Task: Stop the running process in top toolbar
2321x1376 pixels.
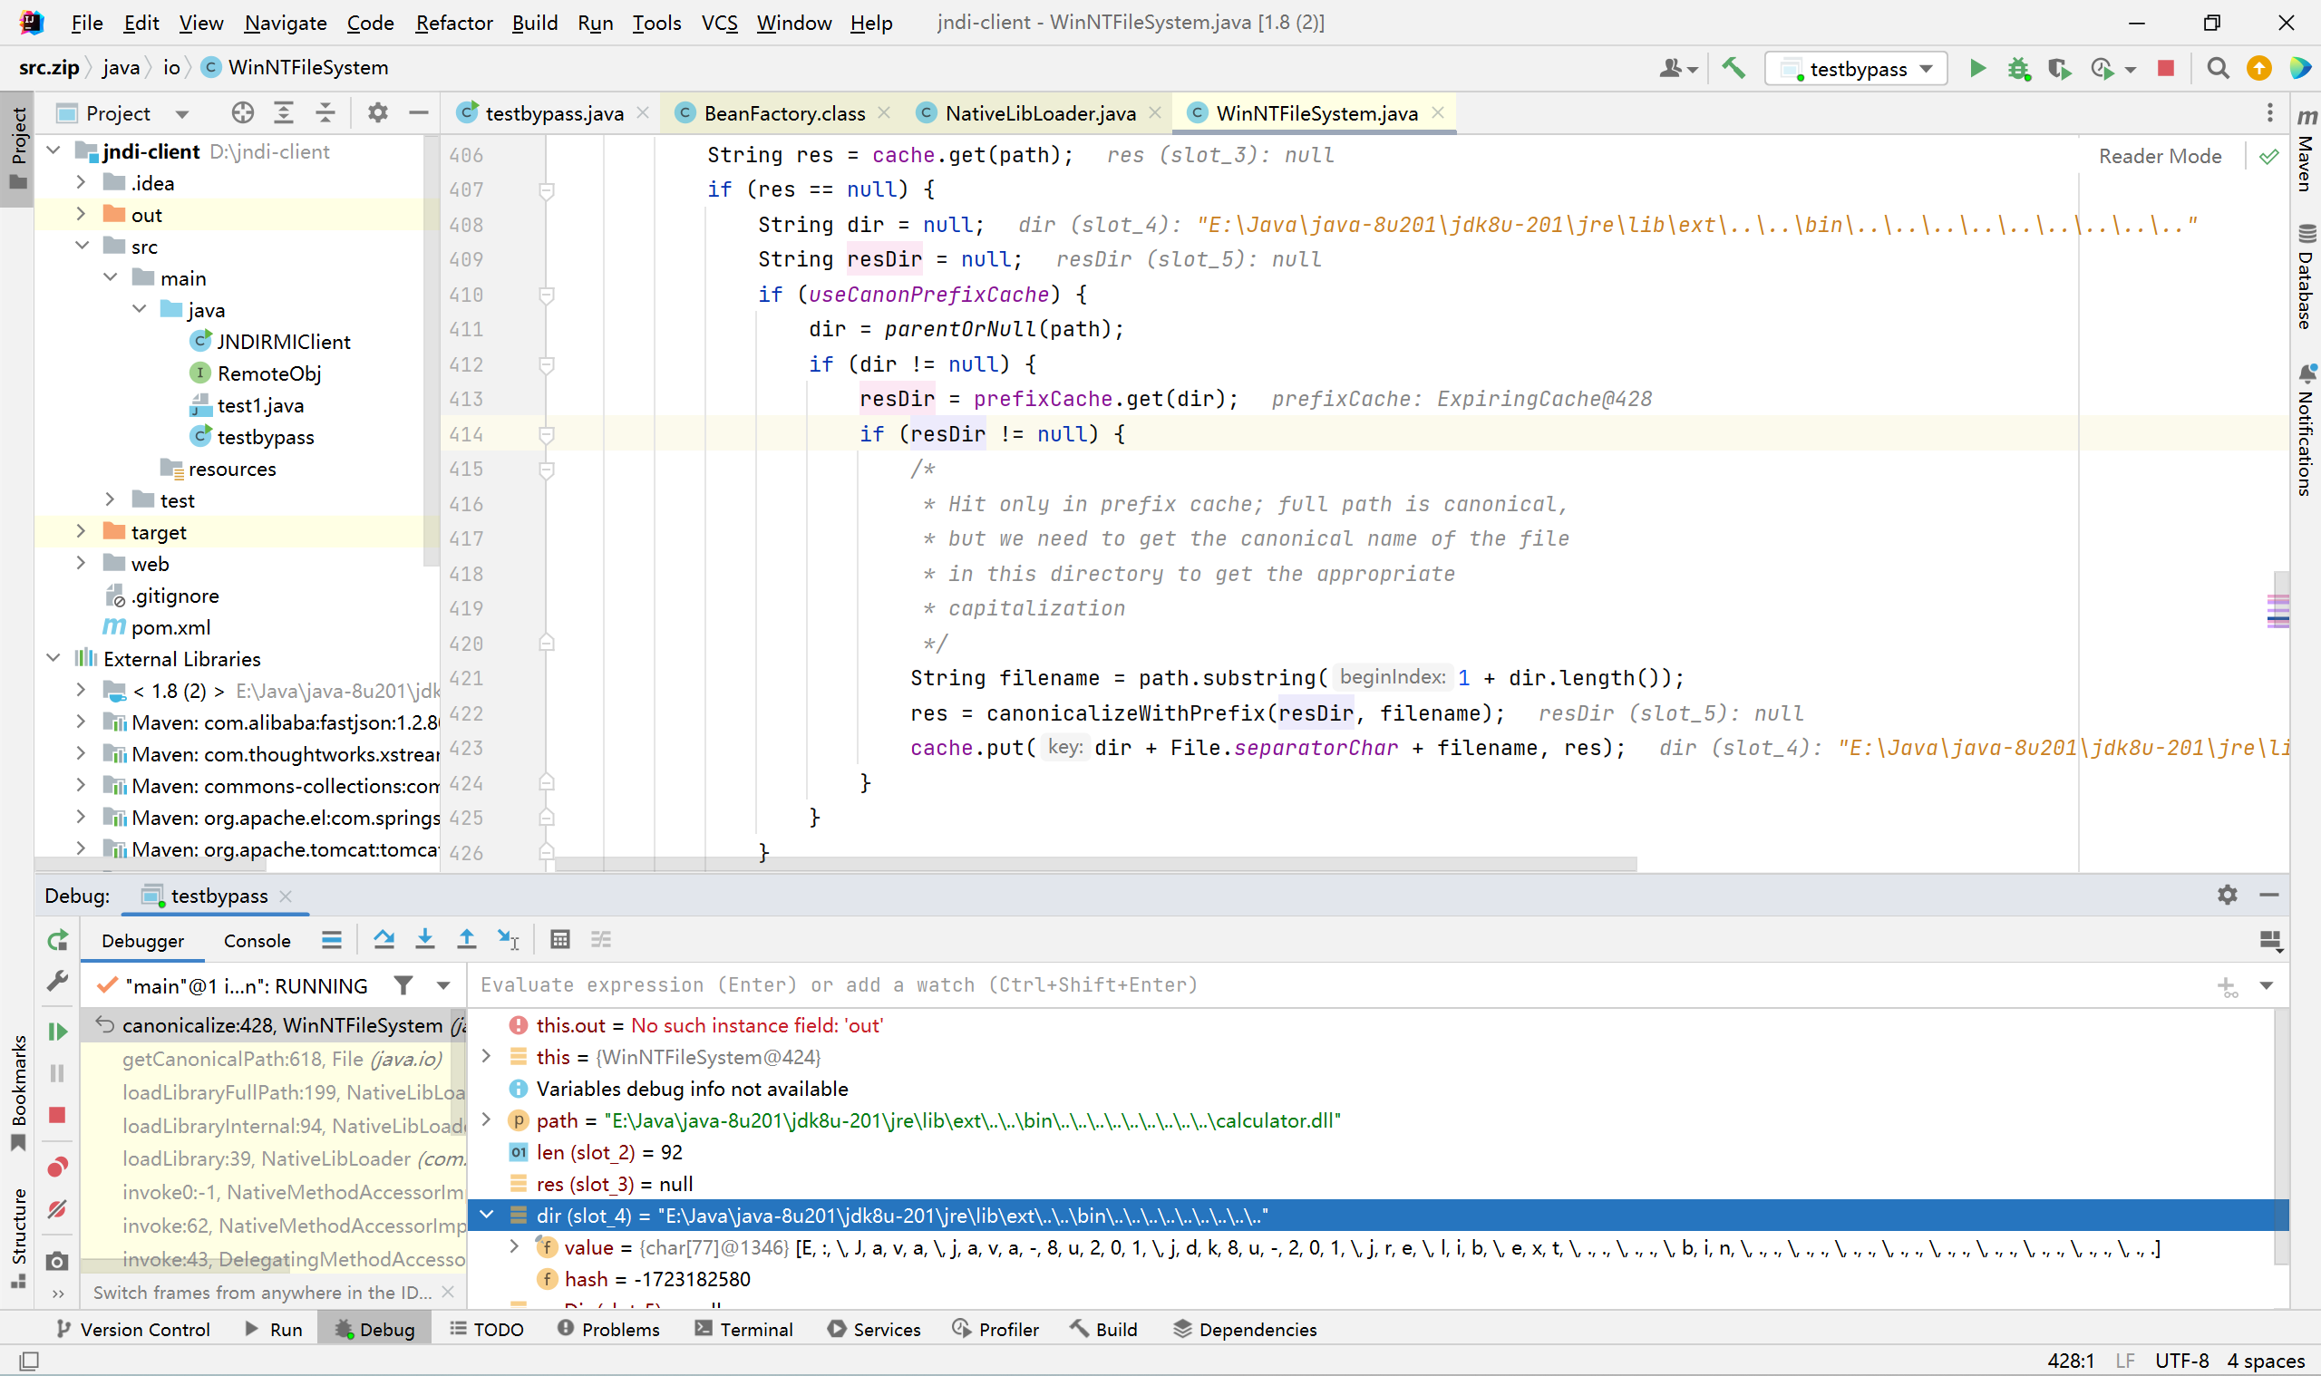Action: (x=2166, y=68)
